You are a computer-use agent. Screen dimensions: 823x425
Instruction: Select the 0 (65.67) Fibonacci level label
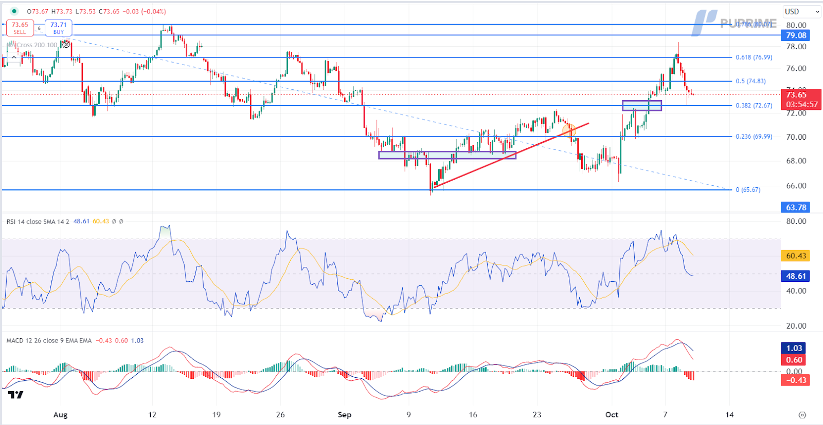coord(748,190)
